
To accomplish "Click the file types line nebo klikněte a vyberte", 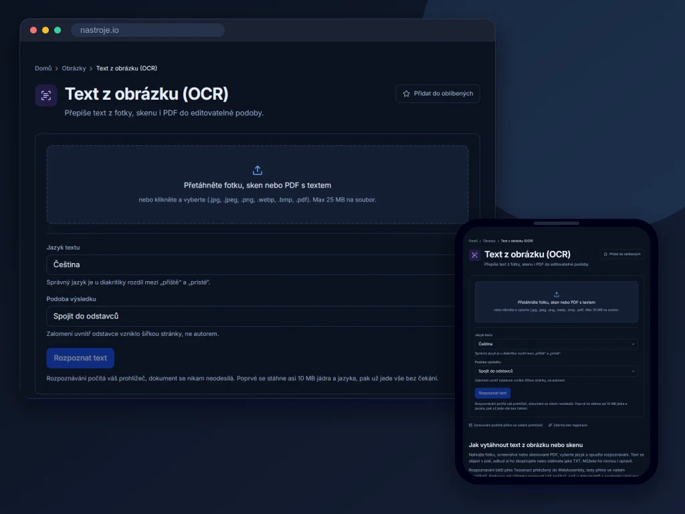I will point(258,199).
